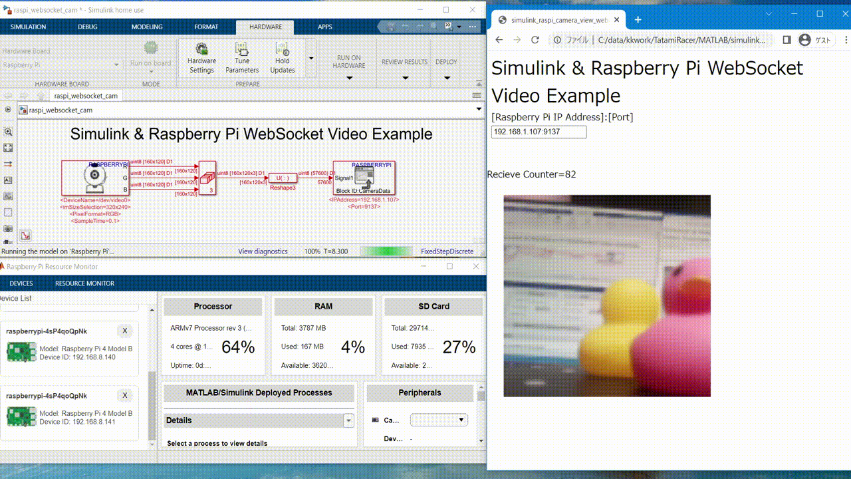Select the image annotation tool in palette

click(8, 196)
